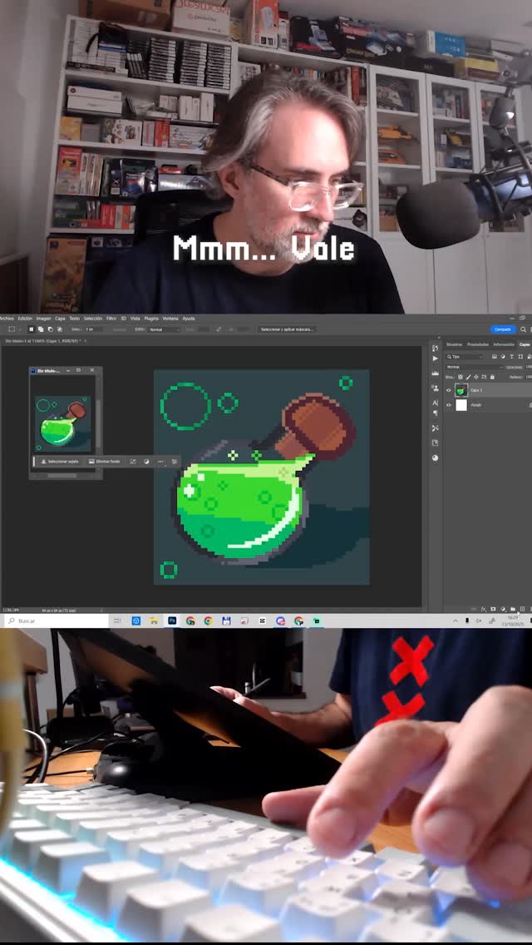Screen dimensions: 532x945
Task: Toggle lock artboard nesting icon
Action: tap(484, 378)
